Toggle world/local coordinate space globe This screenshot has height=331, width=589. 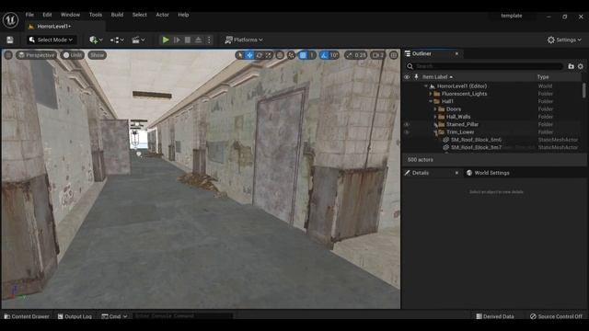tap(280, 55)
